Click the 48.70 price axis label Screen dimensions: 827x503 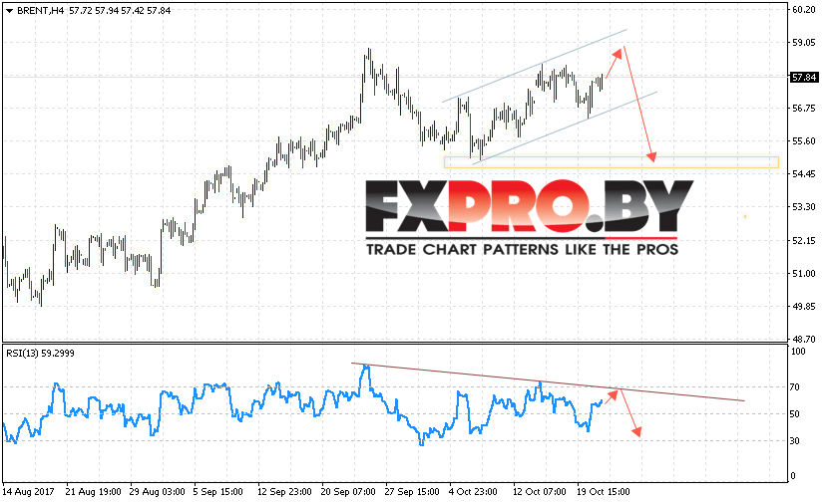tap(804, 340)
